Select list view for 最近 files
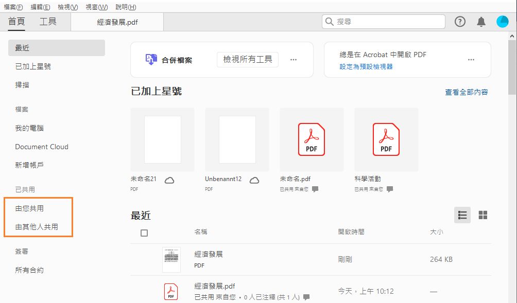Screen dimensions: 517x303 (462, 215)
